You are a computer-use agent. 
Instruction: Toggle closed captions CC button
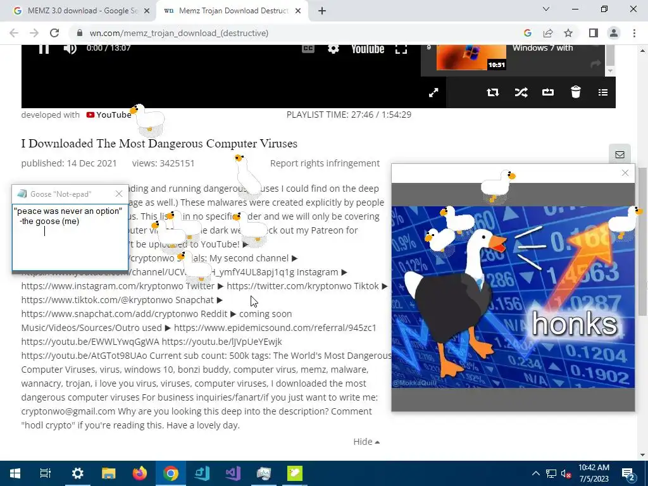(308, 49)
